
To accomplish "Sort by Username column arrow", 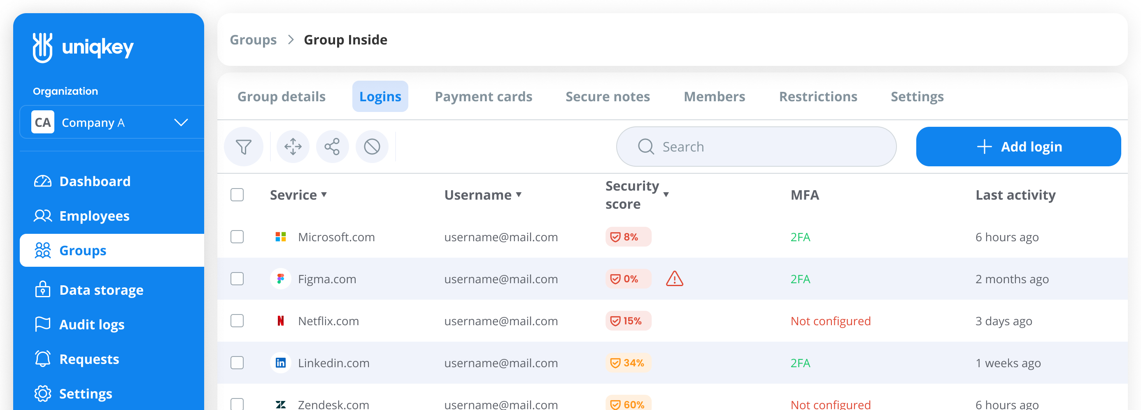I will (x=519, y=195).
